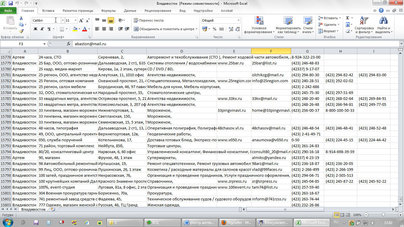Increase decimal places
This screenshot has height=227, width=404.
[x=231, y=29]
